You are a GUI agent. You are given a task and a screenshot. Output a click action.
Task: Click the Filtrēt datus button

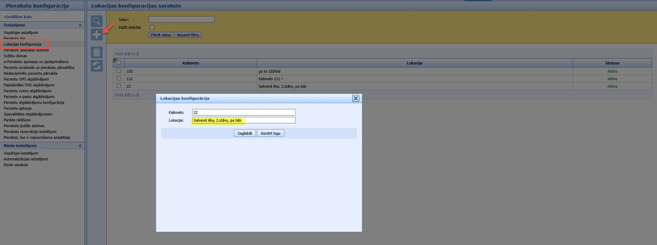coord(161,35)
